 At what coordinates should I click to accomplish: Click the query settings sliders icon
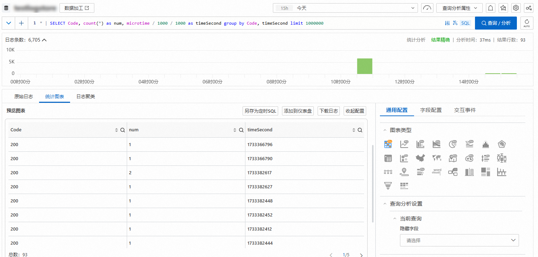[448, 23]
